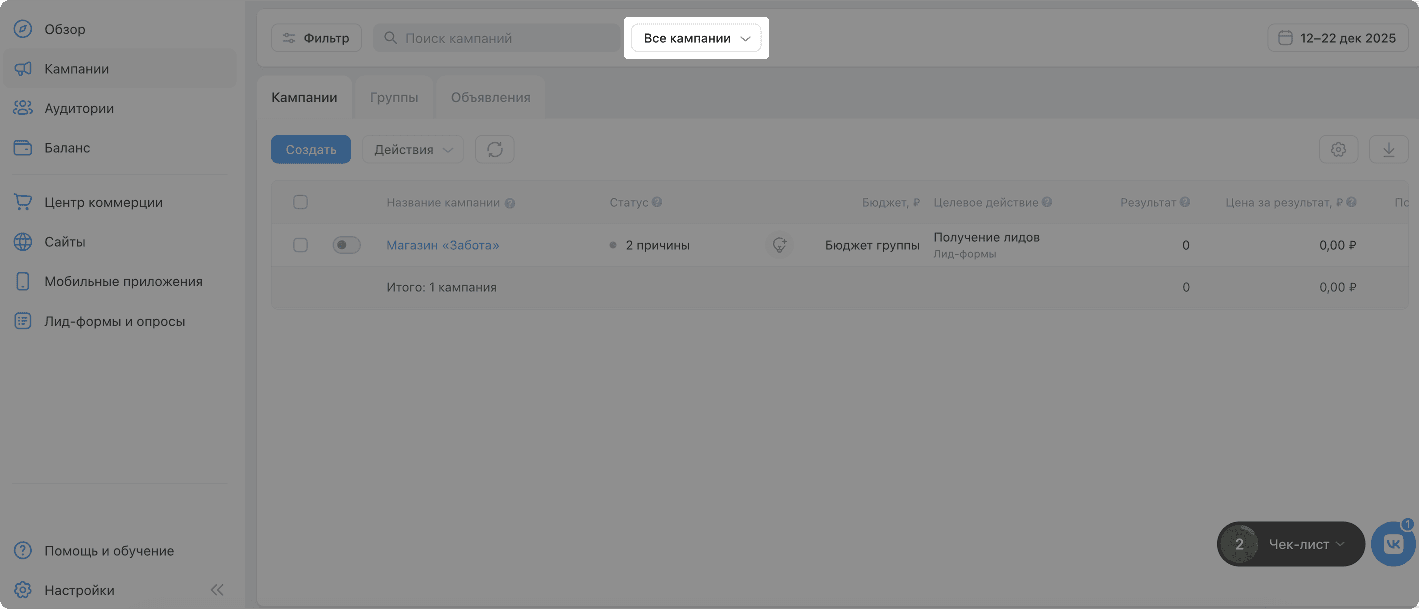
Task: Expand the Чек-лист panel
Action: pyautogui.click(x=1306, y=544)
